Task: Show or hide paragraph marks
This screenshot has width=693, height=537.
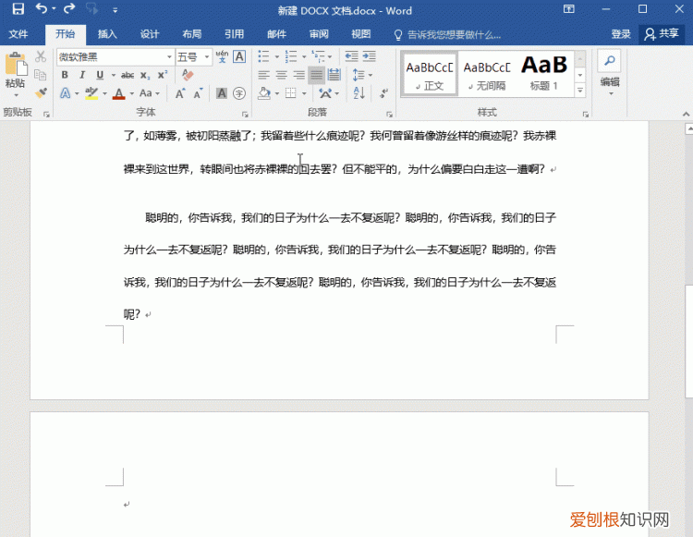Action: 384,93
